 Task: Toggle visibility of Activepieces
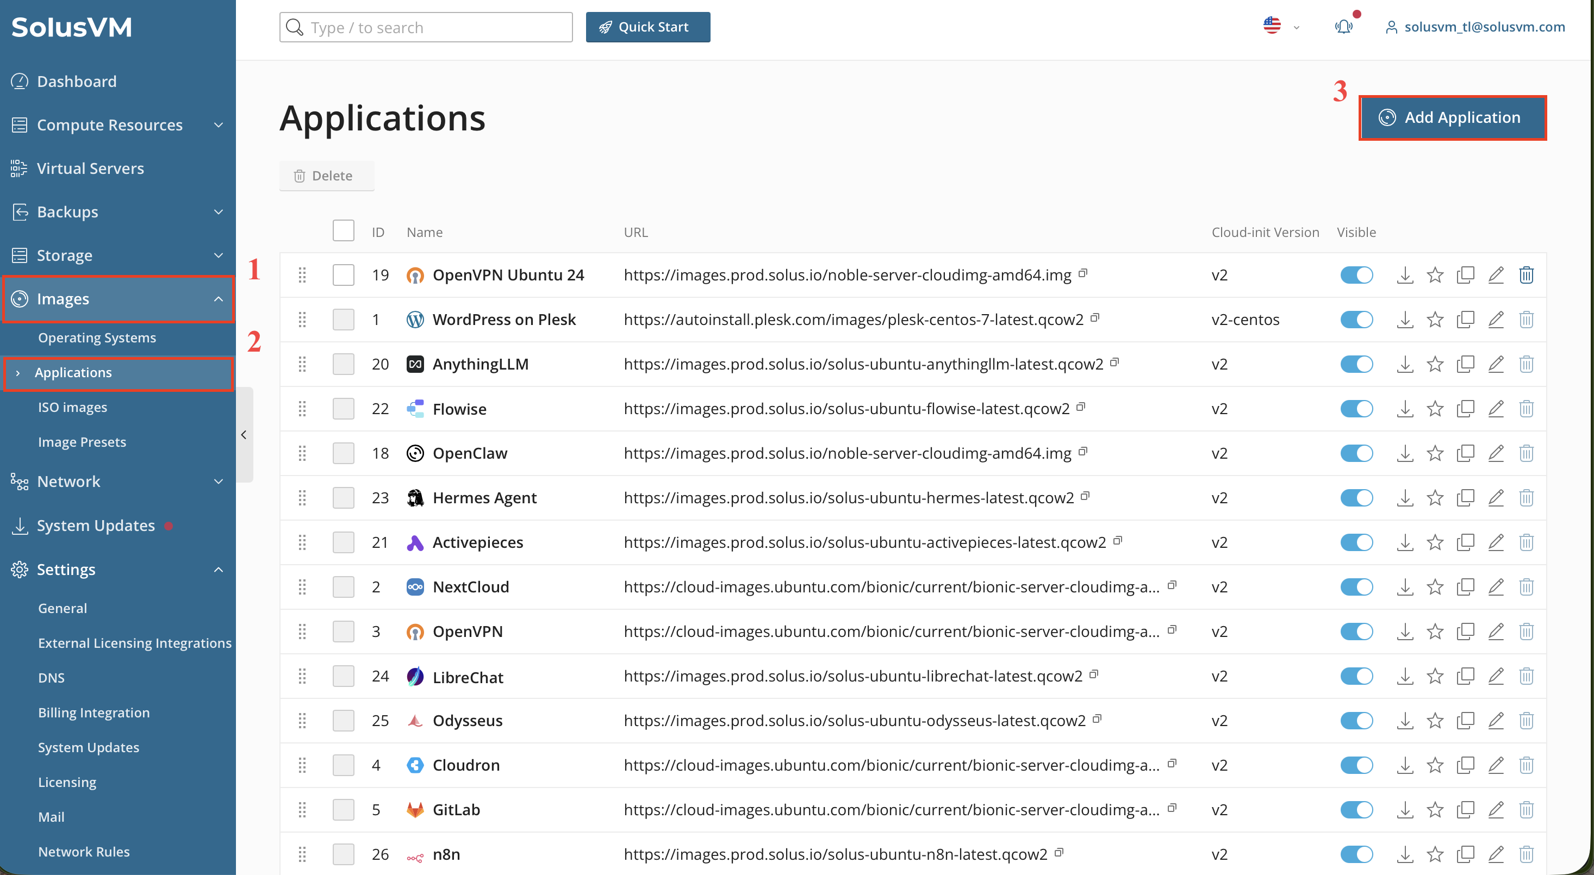coord(1356,542)
